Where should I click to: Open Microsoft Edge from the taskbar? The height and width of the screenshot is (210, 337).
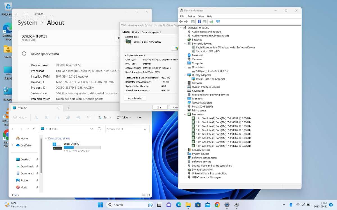point(179,205)
